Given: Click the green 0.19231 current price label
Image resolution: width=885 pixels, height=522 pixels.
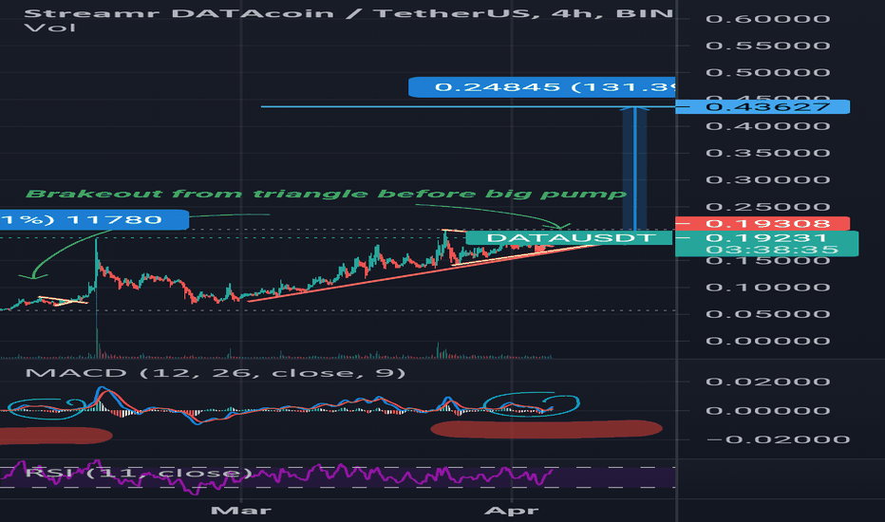Looking at the screenshot, I should point(766,237).
